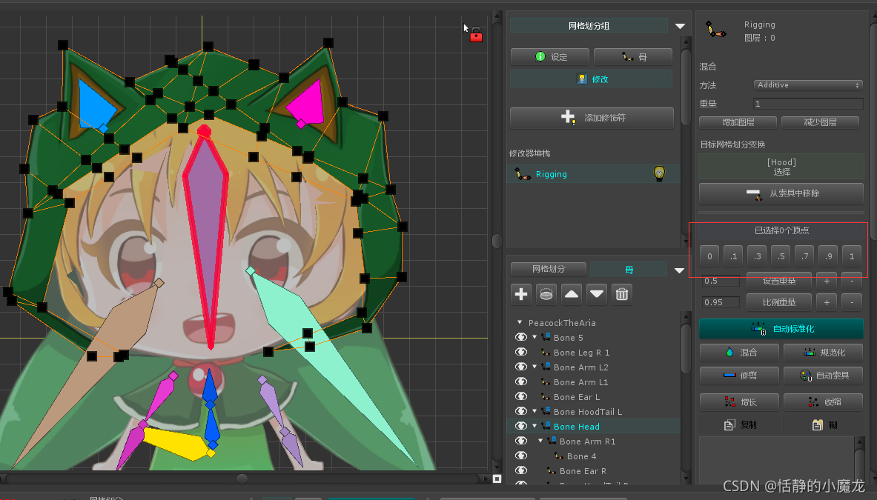Image resolution: width=877 pixels, height=500 pixels.
Task: Toggle visibility eye of Bone Arm L1
Action: click(x=520, y=381)
